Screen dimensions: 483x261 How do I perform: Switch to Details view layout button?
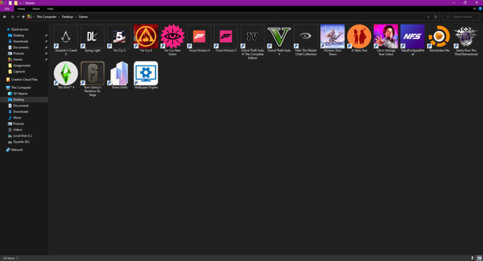point(472,258)
